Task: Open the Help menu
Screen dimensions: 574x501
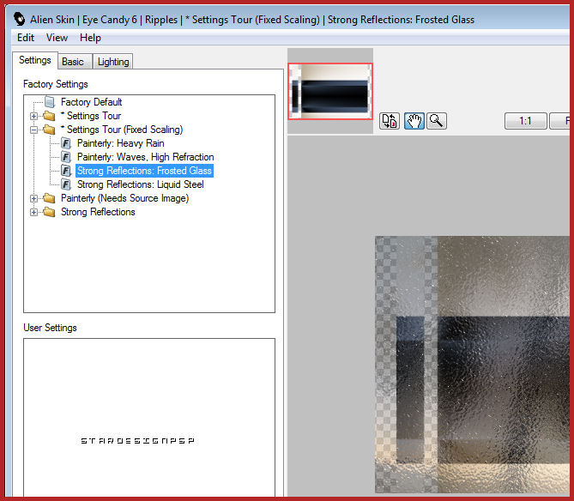Action: (90, 38)
